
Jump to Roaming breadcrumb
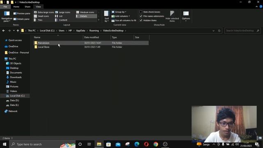pos(94,31)
